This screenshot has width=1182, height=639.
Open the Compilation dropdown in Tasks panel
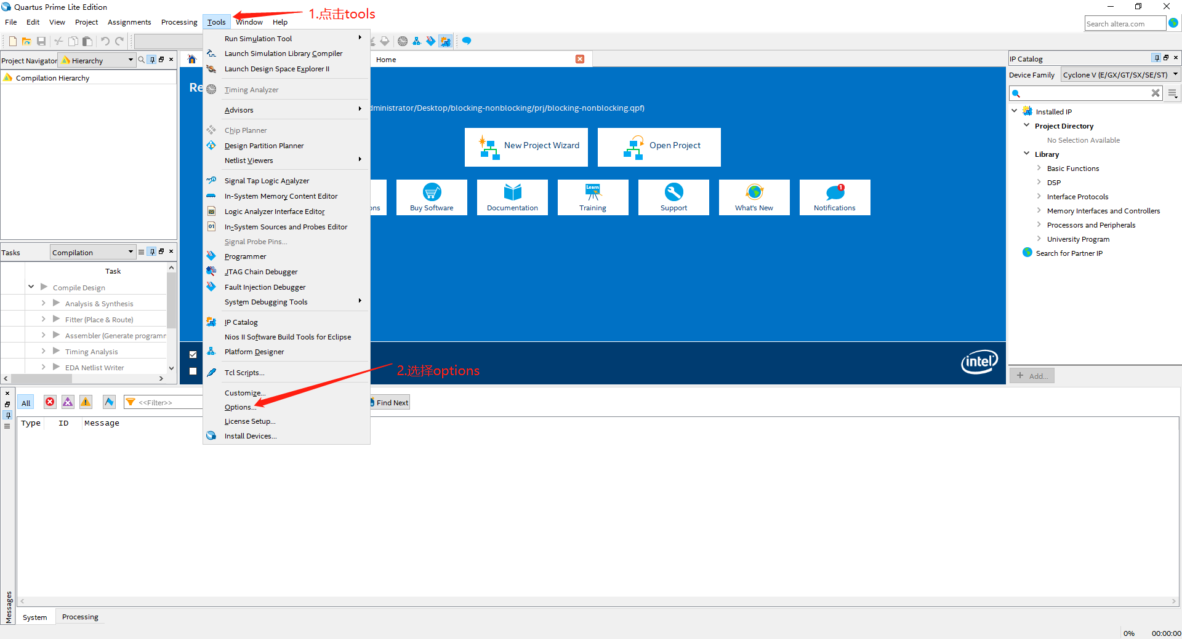pyautogui.click(x=92, y=252)
